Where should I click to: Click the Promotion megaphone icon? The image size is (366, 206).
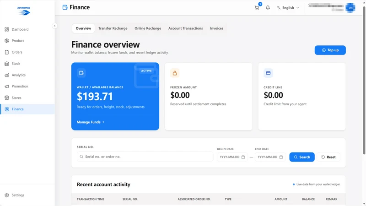pos(7,87)
